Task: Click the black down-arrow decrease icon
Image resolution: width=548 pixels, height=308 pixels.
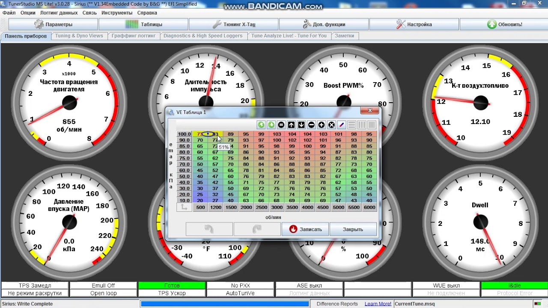Action: [301, 125]
